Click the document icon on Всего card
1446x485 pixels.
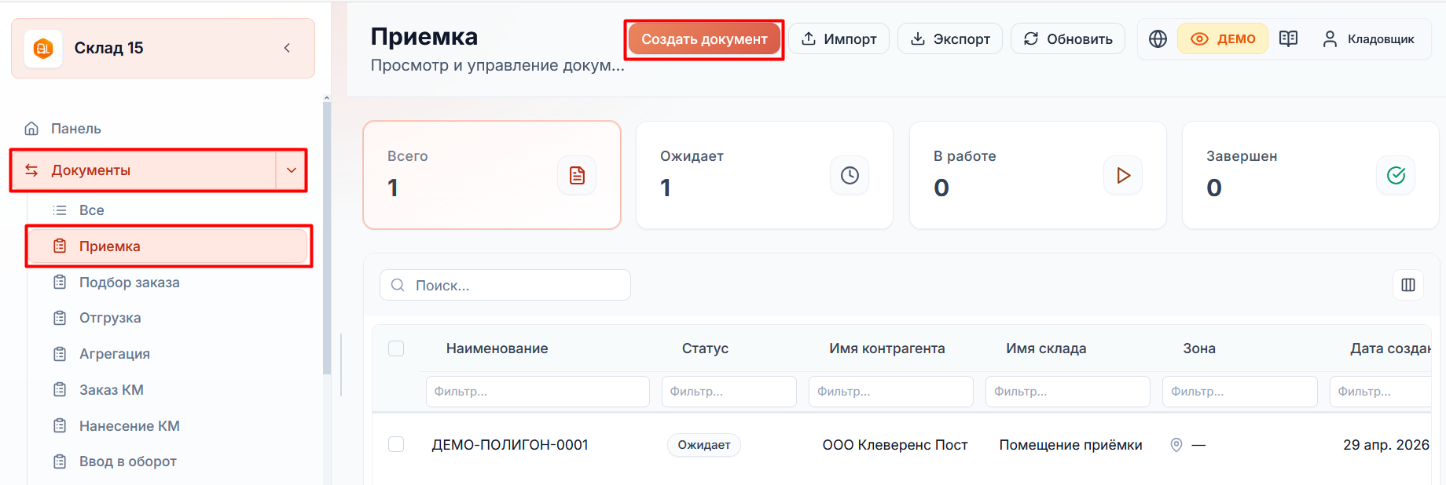pyautogui.click(x=577, y=175)
